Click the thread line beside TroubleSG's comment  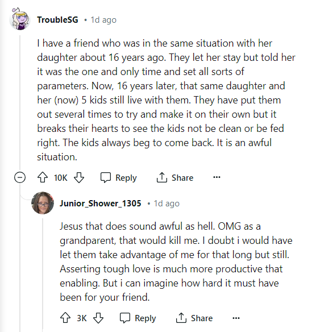[x=20, y=102]
